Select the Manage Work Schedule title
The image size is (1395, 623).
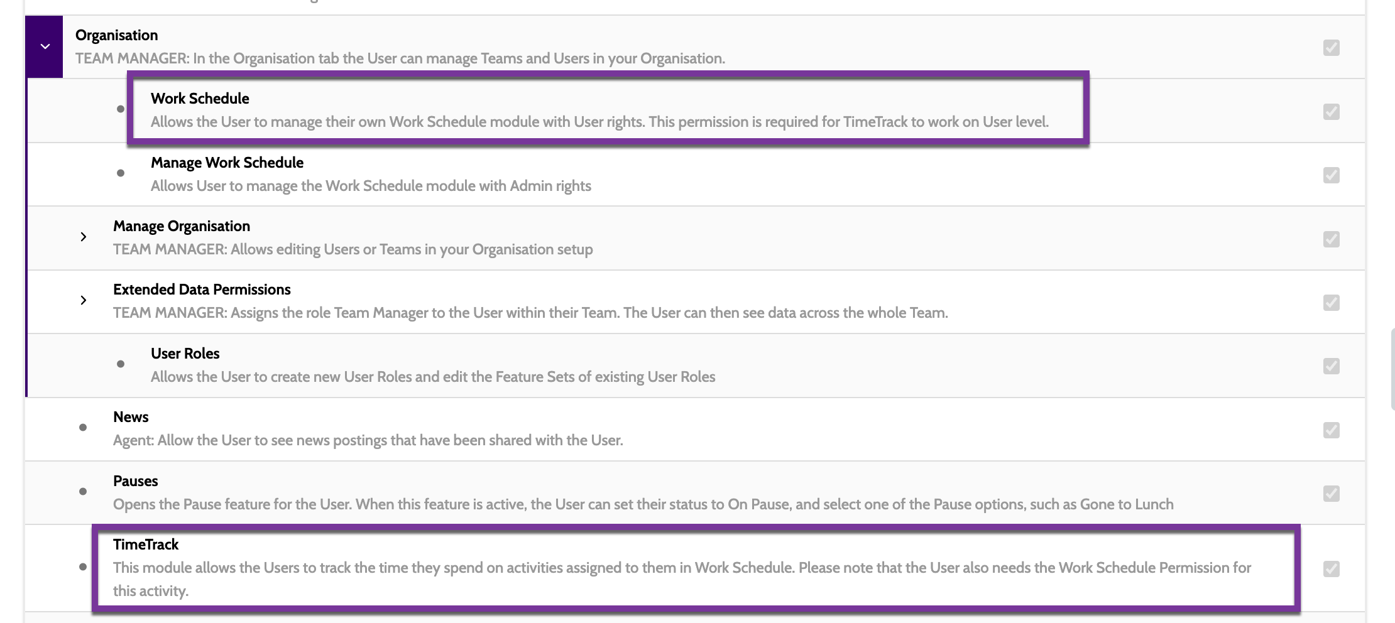pos(227,163)
